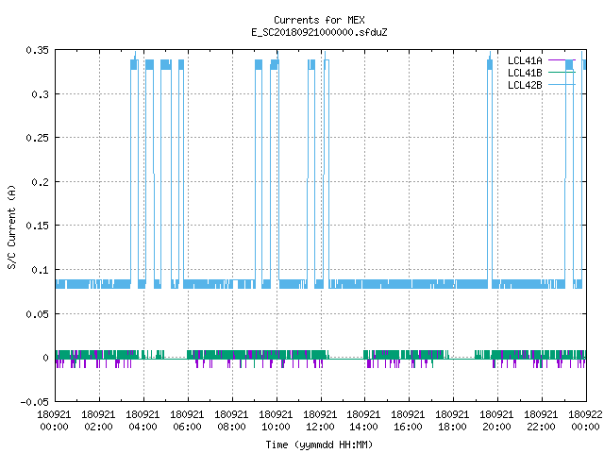Click the -0.05 y-axis tick value
604x453 pixels.
click(x=35, y=402)
